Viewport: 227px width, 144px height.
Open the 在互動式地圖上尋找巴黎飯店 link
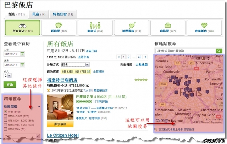(x=176, y=129)
